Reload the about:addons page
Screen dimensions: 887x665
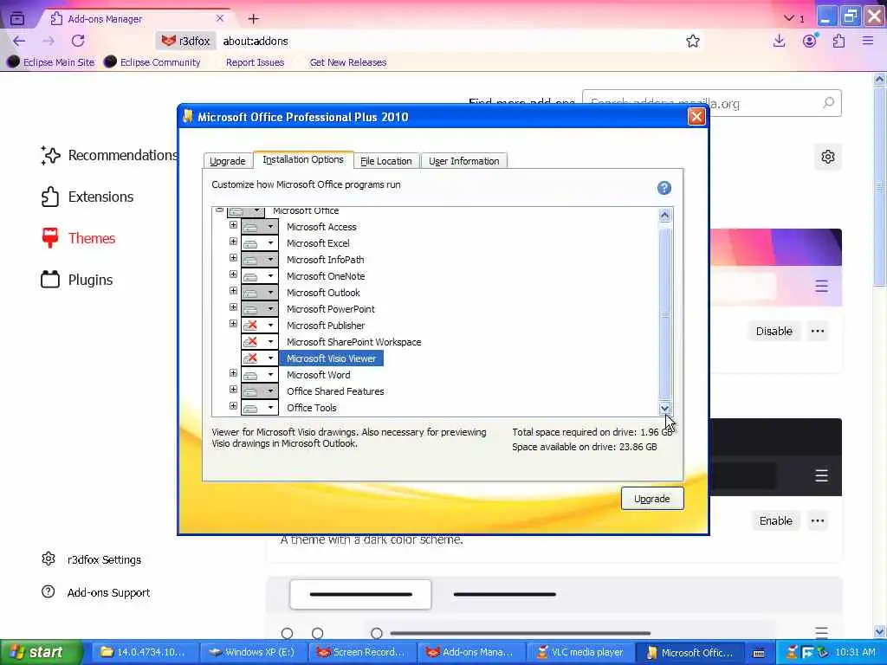tap(78, 41)
